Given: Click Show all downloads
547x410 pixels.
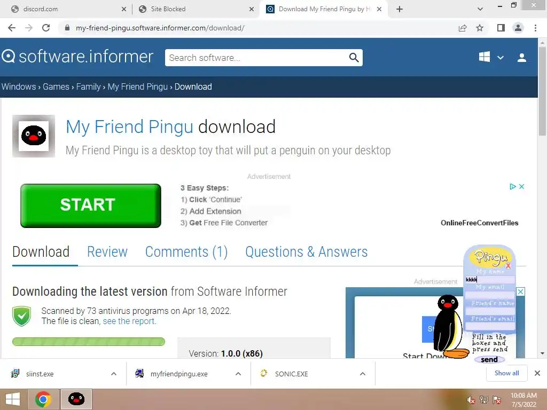Looking at the screenshot, I should [506, 373].
